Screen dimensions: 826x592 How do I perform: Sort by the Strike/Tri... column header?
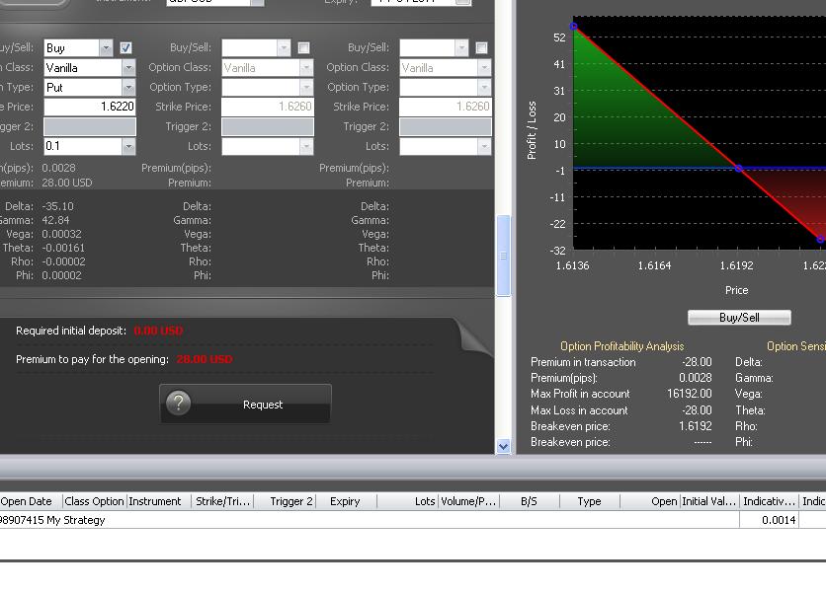pos(223,501)
